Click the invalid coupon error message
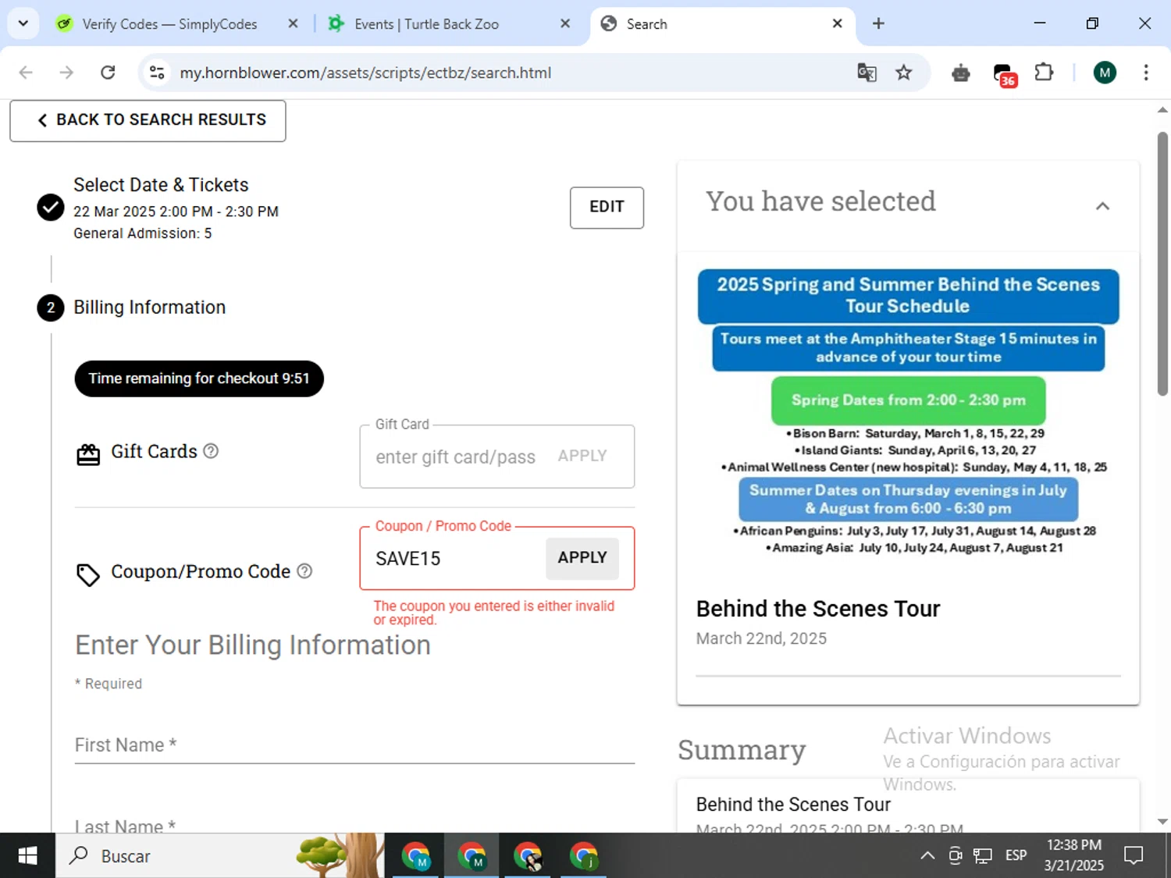This screenshot has height=878, width=1171. 494,613
